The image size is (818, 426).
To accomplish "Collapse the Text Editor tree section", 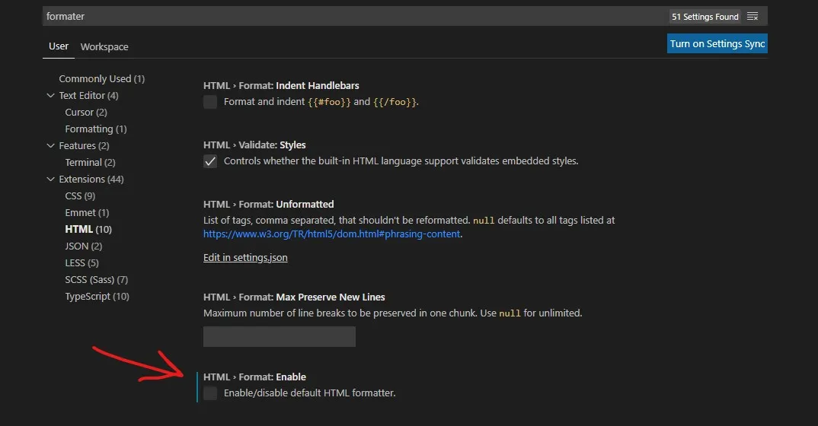I will click(x=50, y=96).
